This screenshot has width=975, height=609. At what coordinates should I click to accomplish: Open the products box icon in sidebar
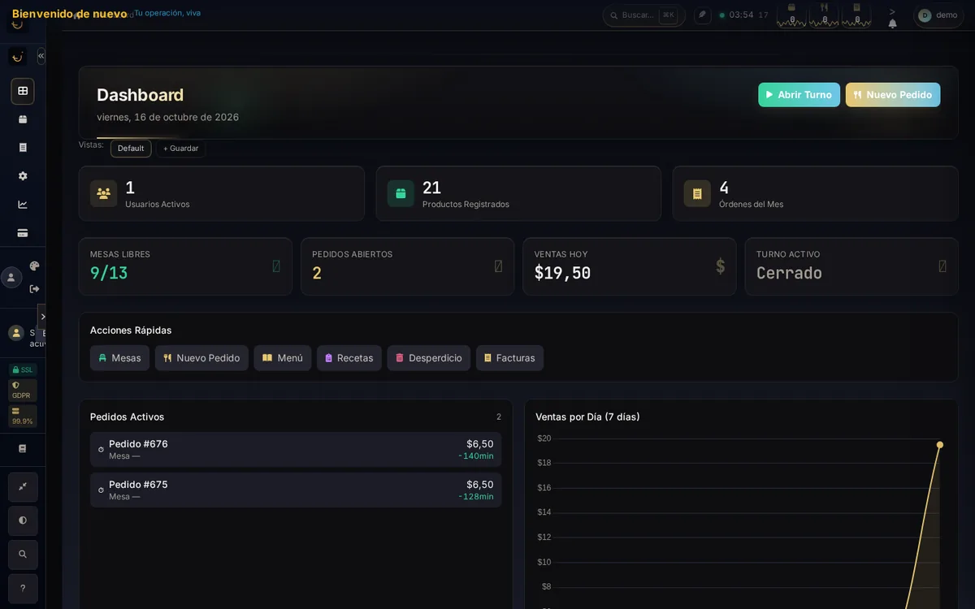[x=23, y=119]
